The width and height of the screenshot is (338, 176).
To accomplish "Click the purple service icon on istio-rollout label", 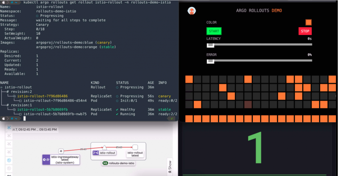I will (96, 153).
